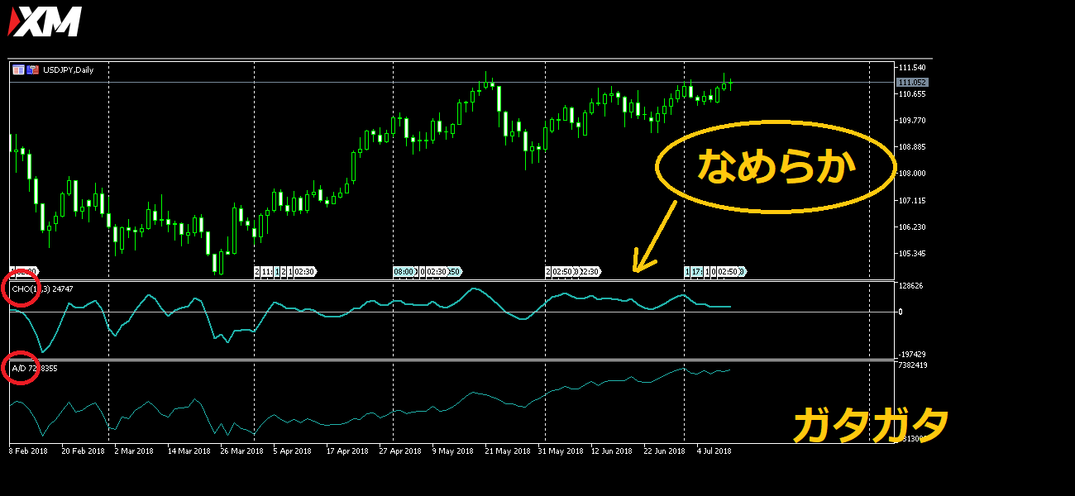Viewport: 1075px width, 496px height.
Task: Select the なめらか annotation ellipse
Action: (775, 167)
